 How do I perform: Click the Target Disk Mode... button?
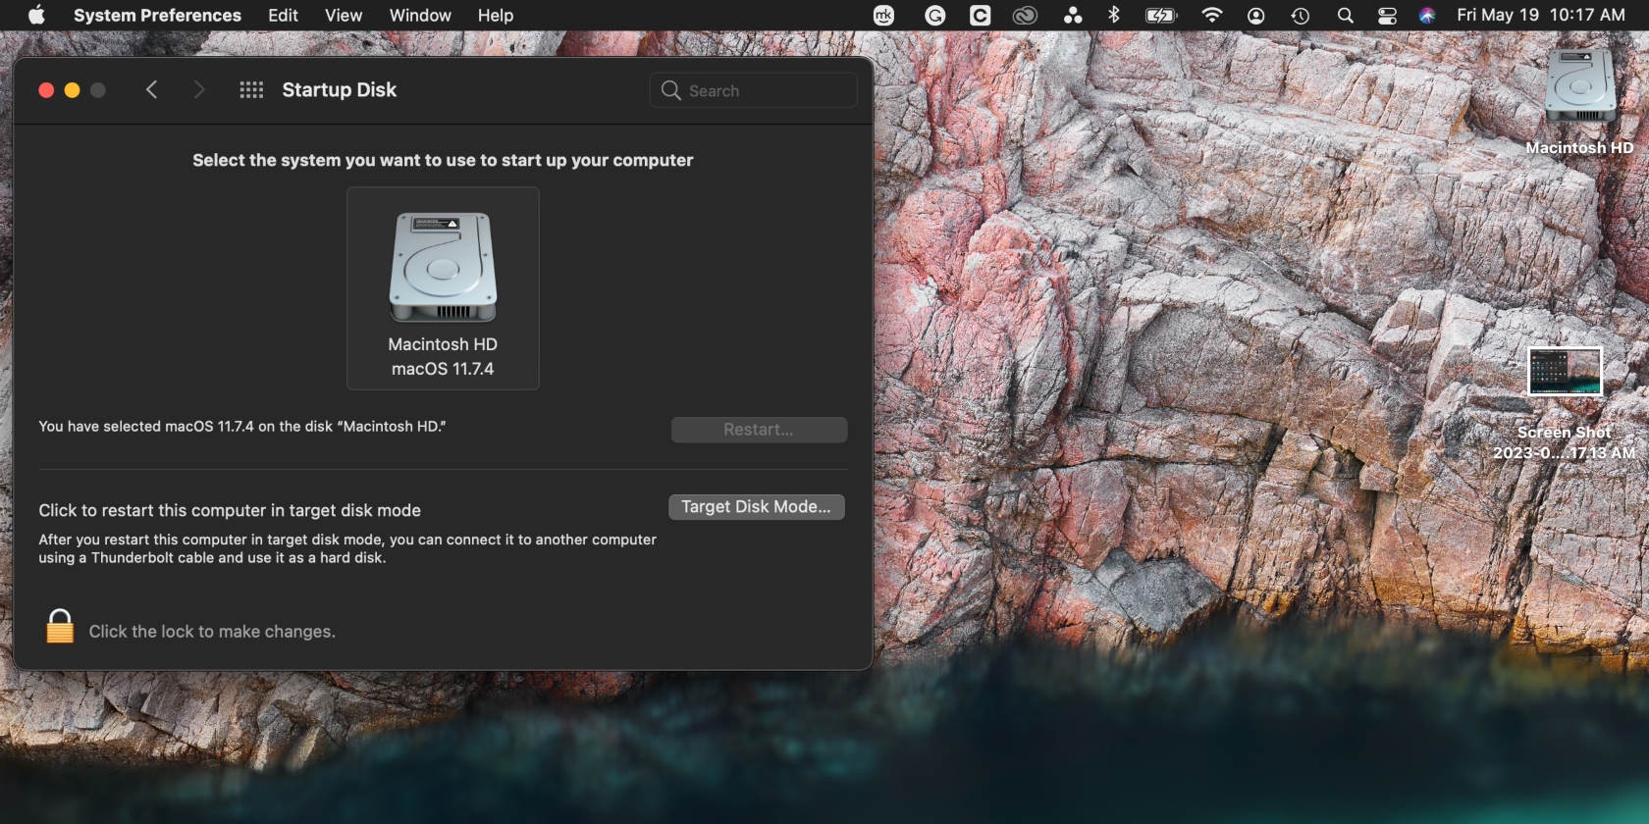[x=756, y=506]
